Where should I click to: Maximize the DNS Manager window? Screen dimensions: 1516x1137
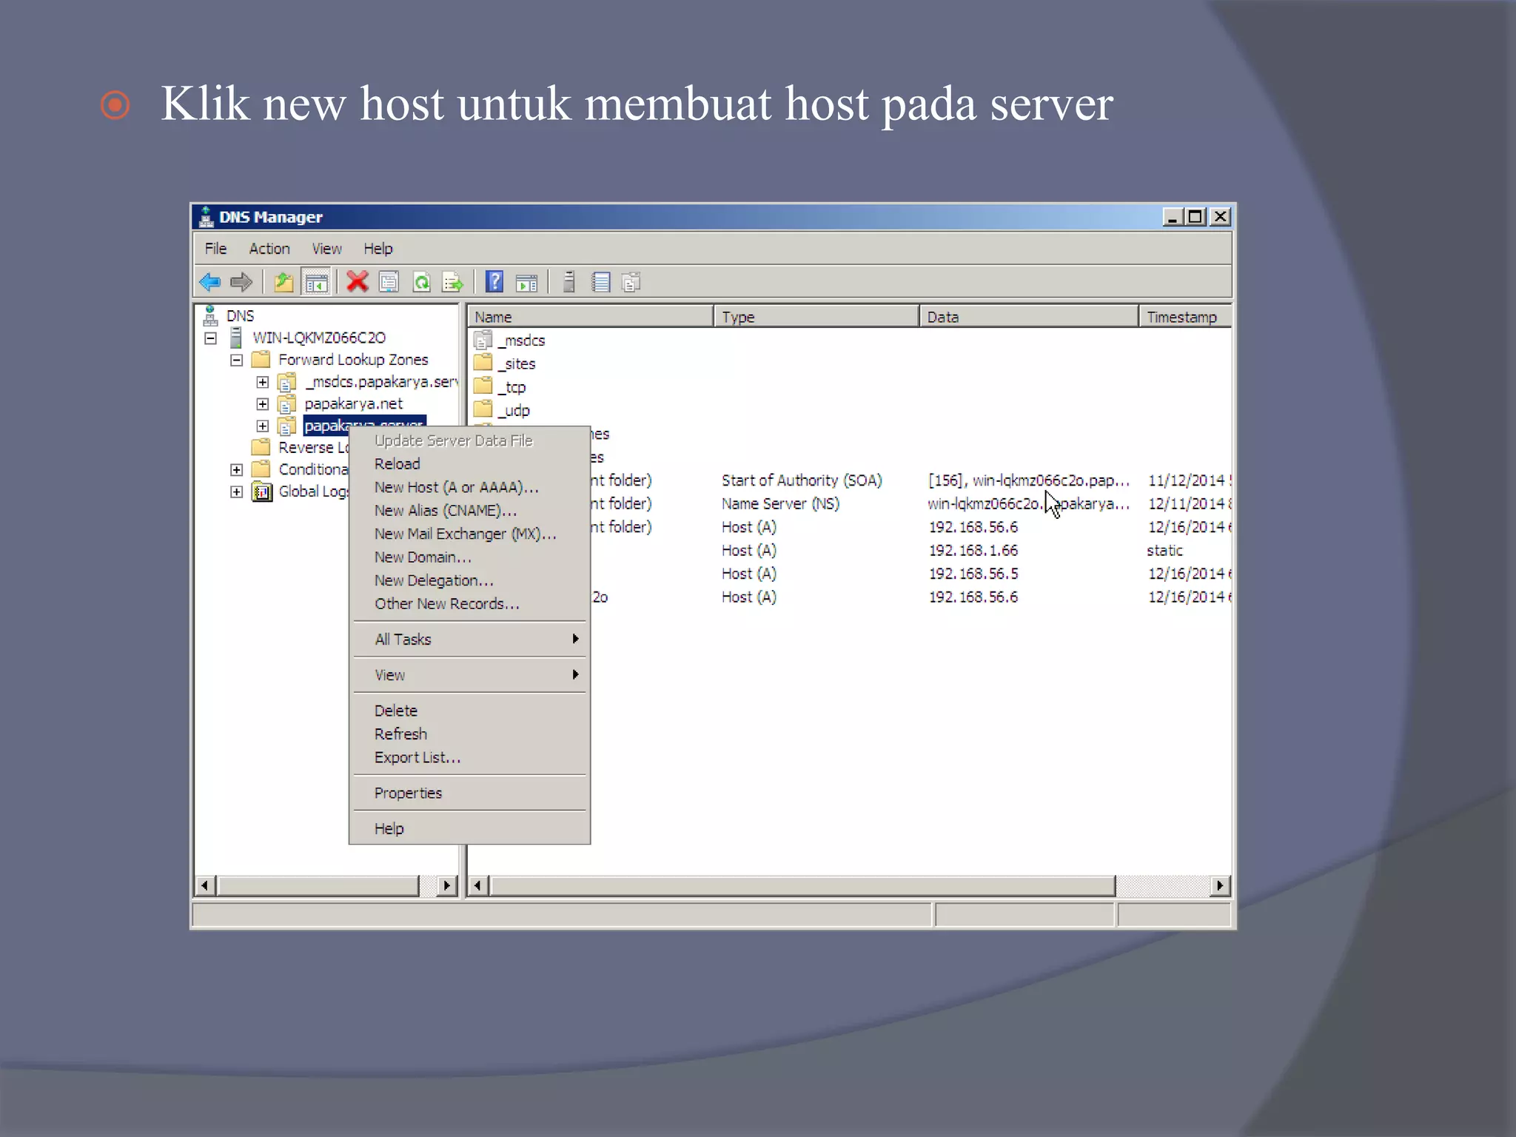pos(1195,217)
